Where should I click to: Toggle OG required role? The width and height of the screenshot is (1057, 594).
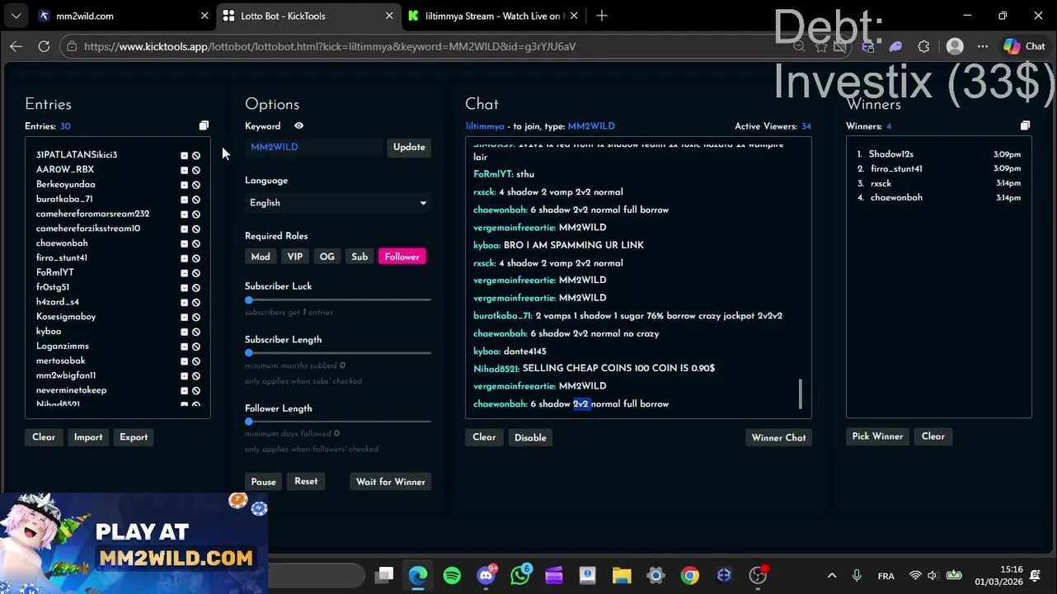(327, 257)
